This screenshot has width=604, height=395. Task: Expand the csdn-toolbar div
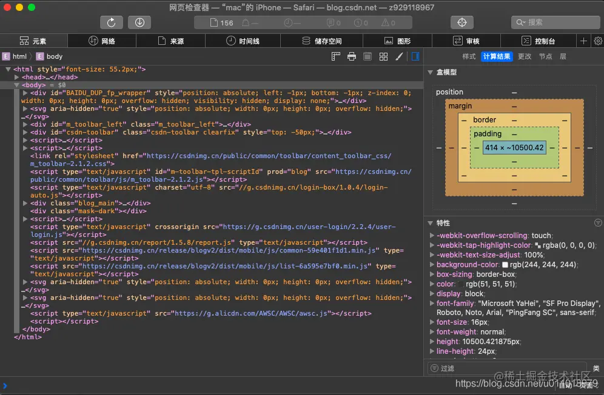point(25,132)
